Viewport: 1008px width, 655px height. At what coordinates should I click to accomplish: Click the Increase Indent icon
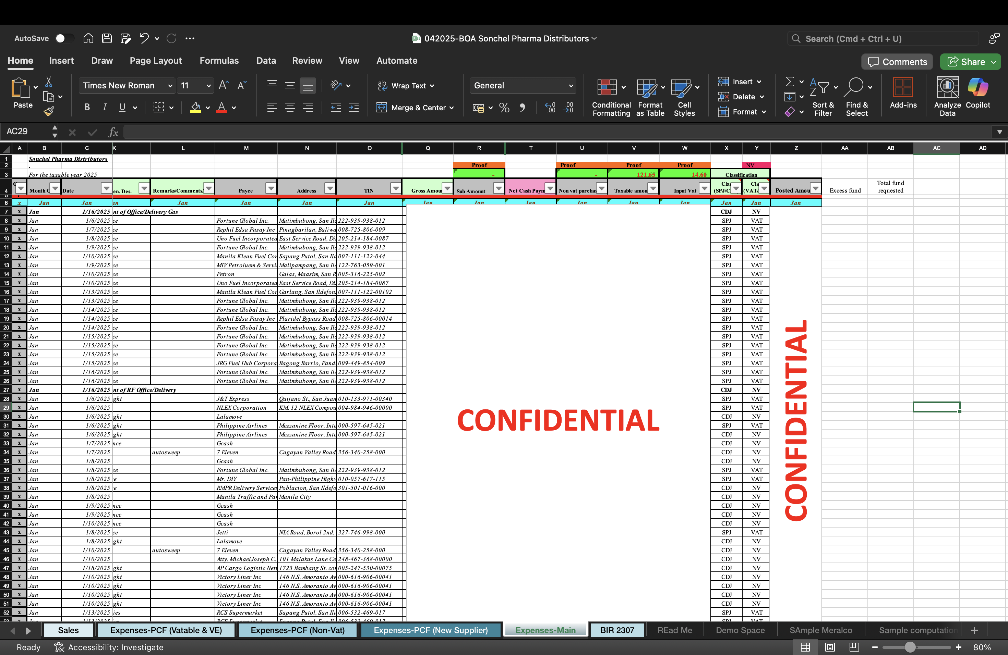(353, 108)
